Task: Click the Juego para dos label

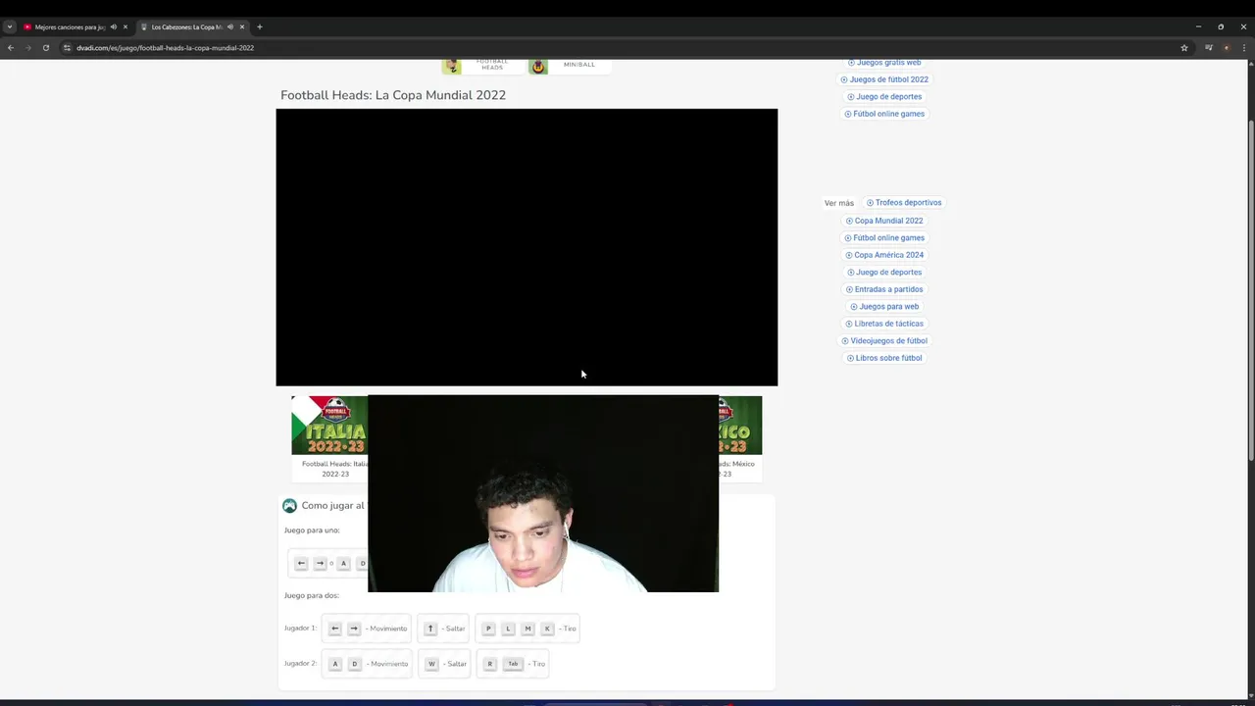Action: [x=312, y=595]
